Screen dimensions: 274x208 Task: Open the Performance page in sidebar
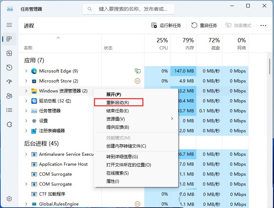[9, 53]
